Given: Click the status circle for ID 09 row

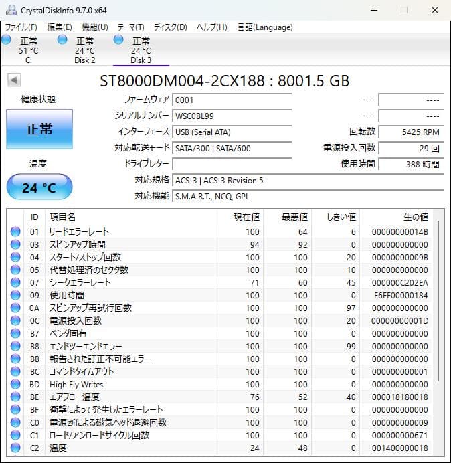Looking at the screenshot, I should tap(15, 295).
